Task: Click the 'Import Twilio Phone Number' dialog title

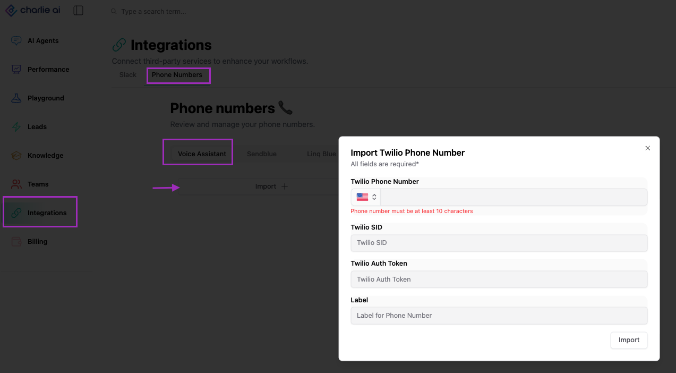Action: click(408, 152)
